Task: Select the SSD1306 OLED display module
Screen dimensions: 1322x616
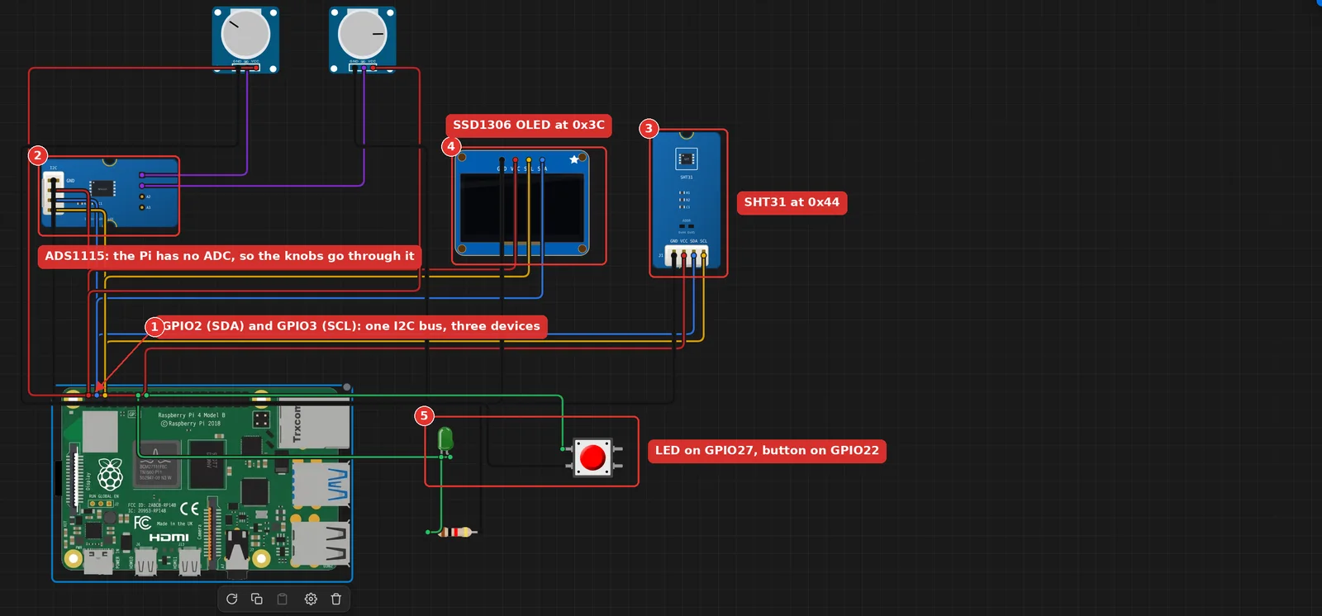Action: (x=522, y=203)
